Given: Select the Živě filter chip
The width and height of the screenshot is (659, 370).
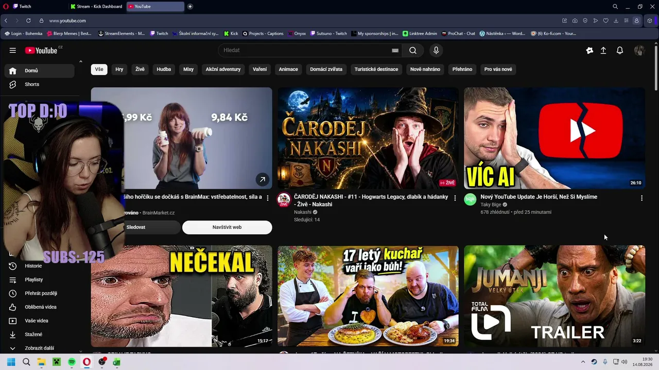Looking at the screenshot, I should tap(140, 69).
